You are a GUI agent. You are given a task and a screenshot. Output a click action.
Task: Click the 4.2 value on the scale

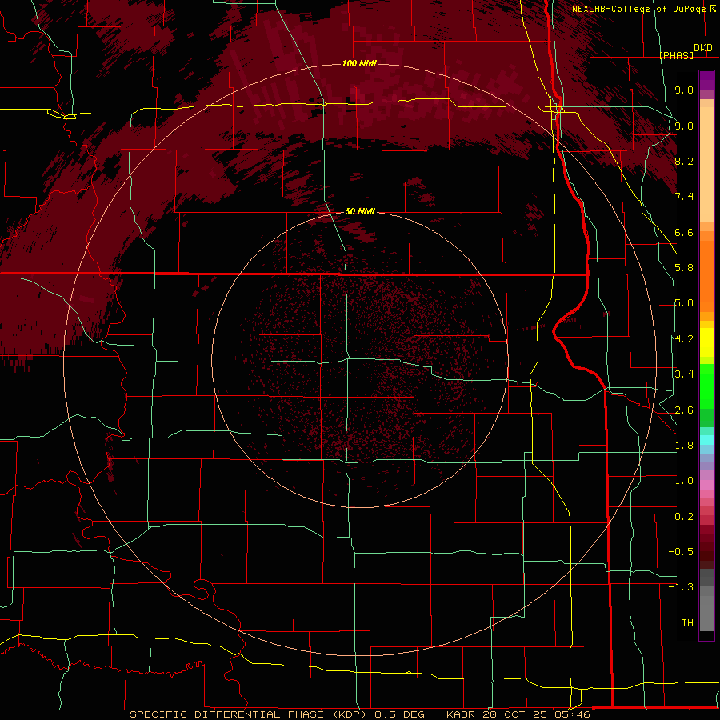click(x=684, y=339)
